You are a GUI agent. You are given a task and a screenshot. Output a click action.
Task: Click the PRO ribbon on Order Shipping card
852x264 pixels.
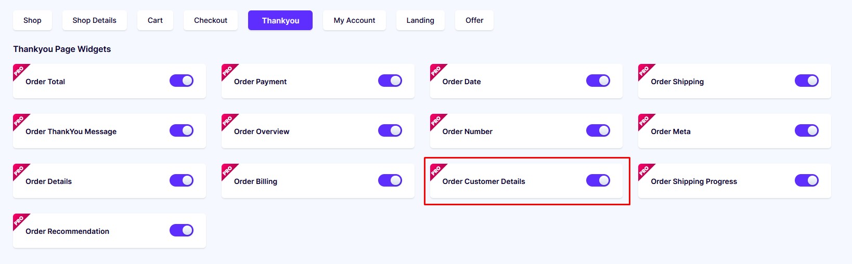[644, 70]
